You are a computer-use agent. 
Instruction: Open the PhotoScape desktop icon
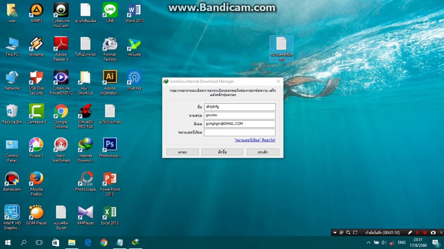point(85,182)
